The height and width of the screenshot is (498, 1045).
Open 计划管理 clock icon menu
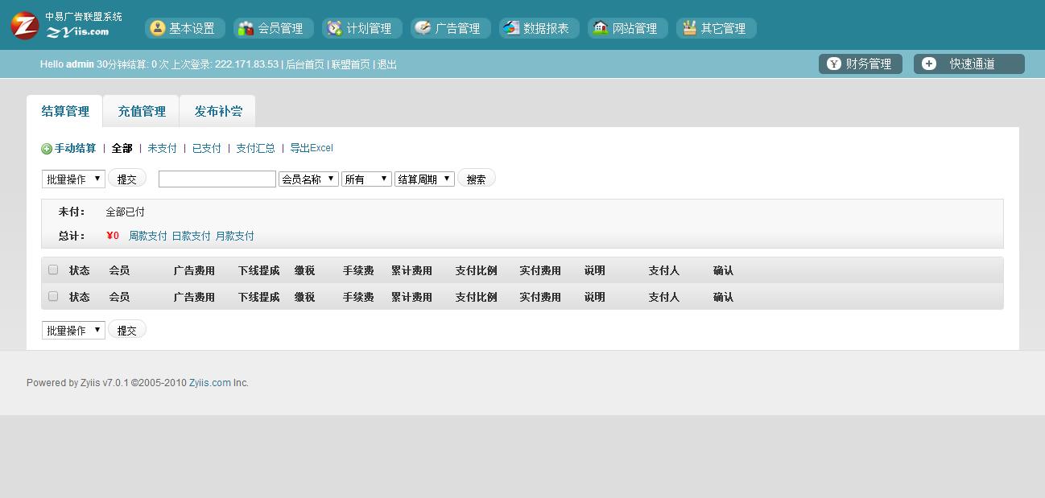334,28
